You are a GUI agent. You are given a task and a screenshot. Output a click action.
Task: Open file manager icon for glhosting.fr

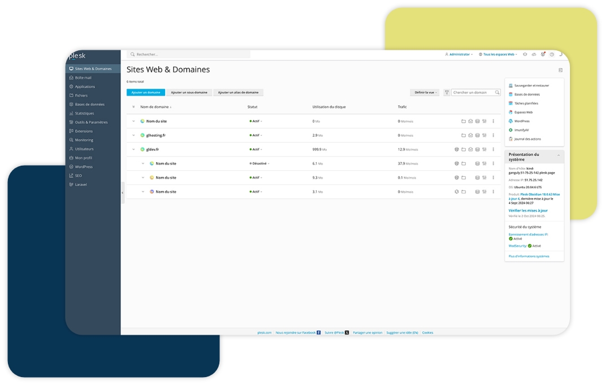click(463, 136)
